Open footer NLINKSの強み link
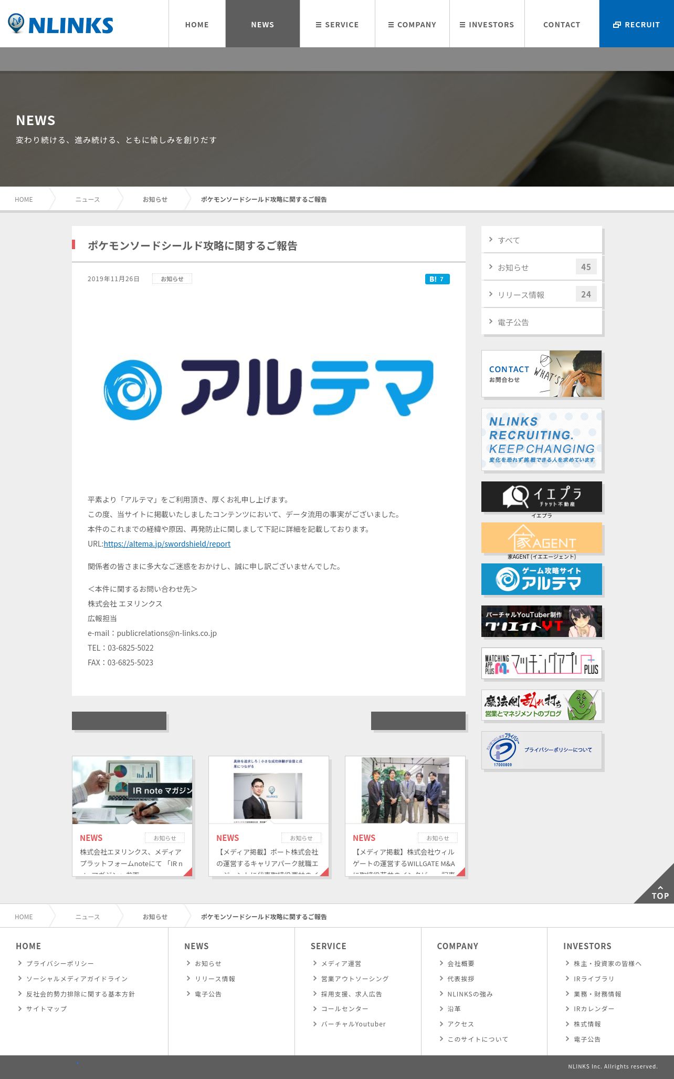The height and width of the screenshot is (1079, 674). (x=470, y=994)
